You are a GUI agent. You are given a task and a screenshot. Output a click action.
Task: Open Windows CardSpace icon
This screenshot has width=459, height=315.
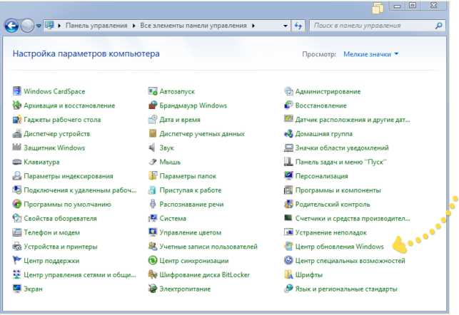click(16, 91)
